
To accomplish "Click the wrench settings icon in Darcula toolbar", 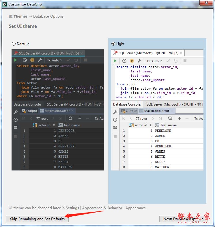I will click(x=40, y=60).
